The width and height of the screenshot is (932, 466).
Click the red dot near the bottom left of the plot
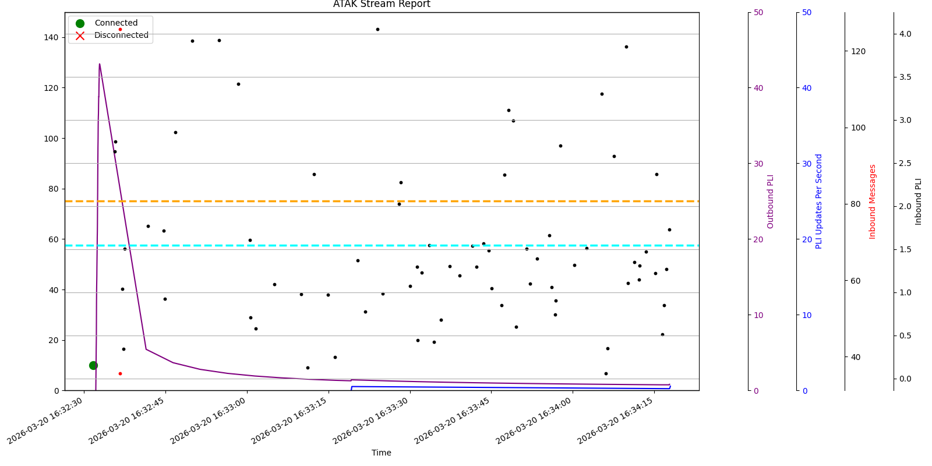coord(120,373)
